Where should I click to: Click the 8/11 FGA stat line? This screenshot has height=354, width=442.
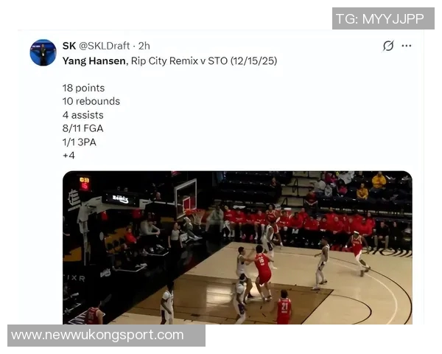click(83, 128)
